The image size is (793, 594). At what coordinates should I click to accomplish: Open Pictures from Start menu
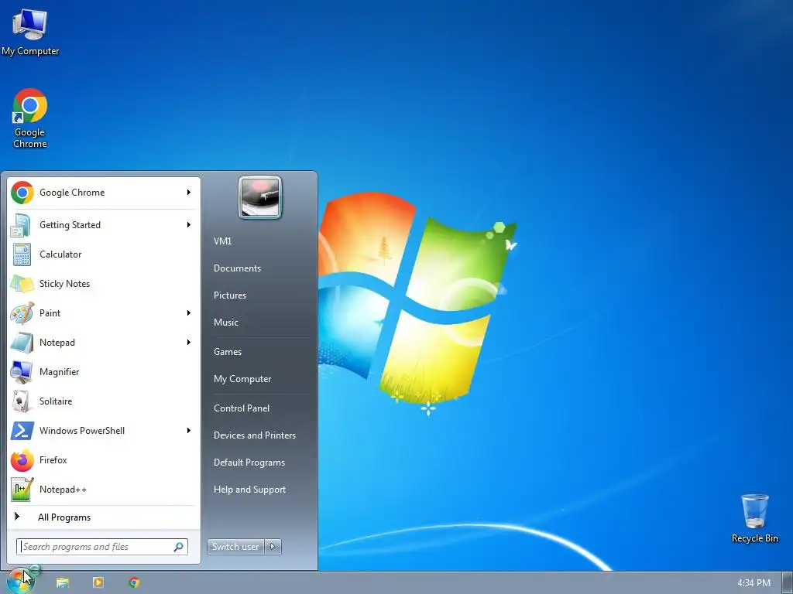[x=229, y=295]
